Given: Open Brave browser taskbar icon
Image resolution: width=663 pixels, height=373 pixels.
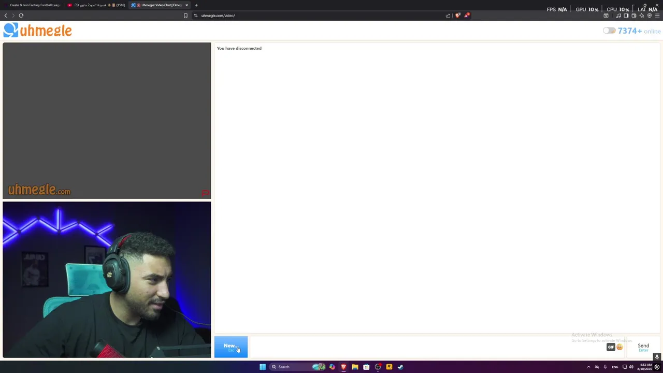Looking at the screenshot, I should coord(343,367).
